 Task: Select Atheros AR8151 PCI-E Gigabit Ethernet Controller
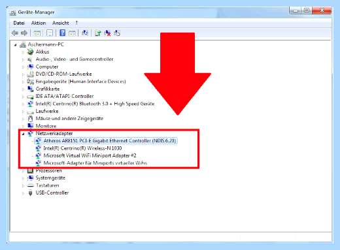click(x=110, y=141)
